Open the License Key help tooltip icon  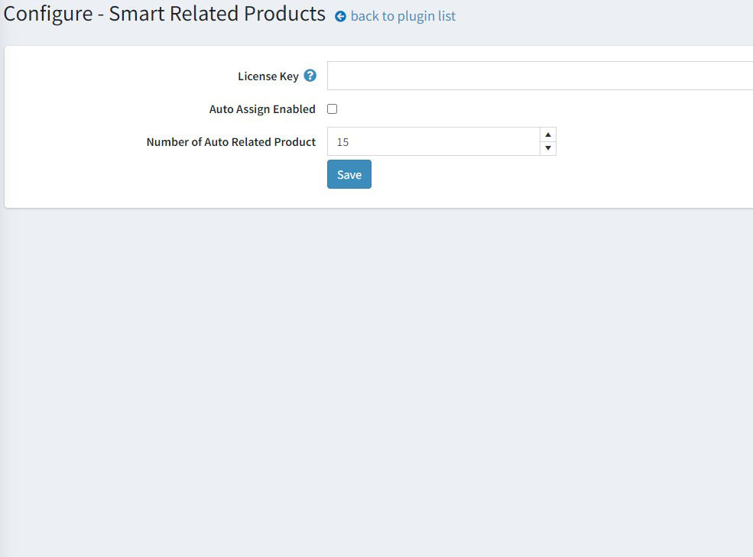tap(310, 76)
